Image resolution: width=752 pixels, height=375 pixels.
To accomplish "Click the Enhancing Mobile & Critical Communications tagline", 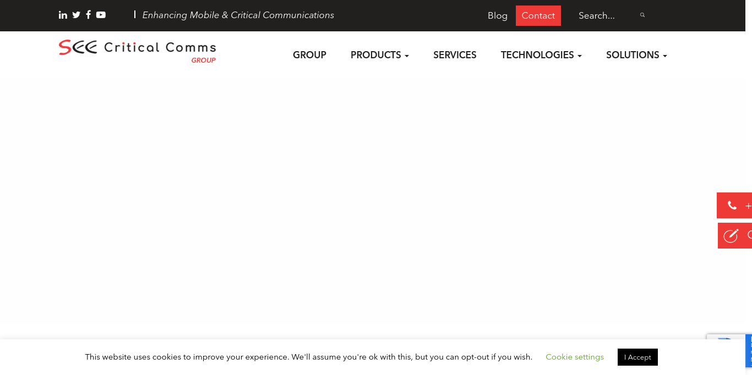I will [238, 15].
